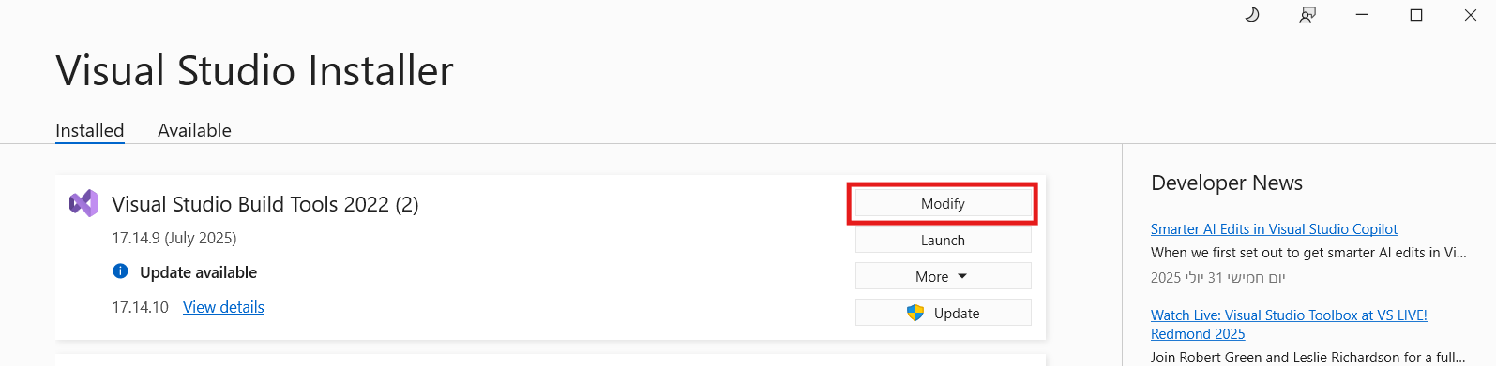Click the Modify button
Viewport: 1496px width, 366px height.
pos(943,203)
